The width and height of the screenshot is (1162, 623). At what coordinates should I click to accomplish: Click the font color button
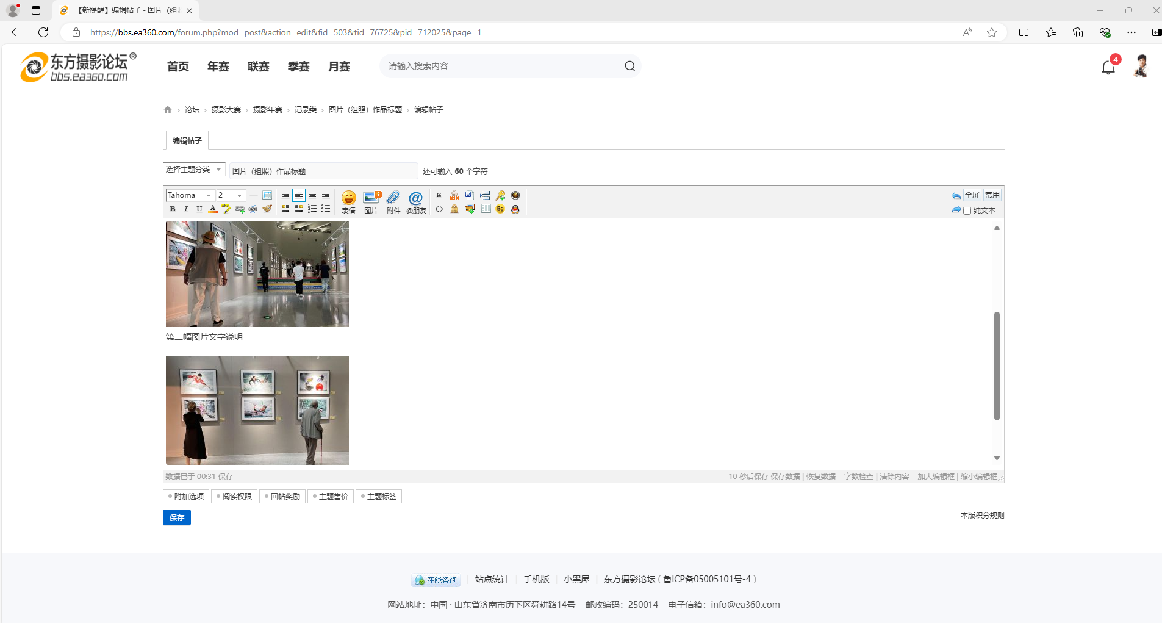[212, 209]
